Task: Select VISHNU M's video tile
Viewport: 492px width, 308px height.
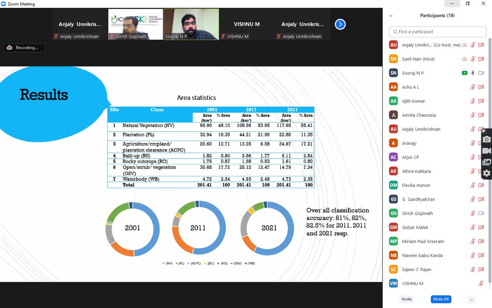Action: (247, 24)
